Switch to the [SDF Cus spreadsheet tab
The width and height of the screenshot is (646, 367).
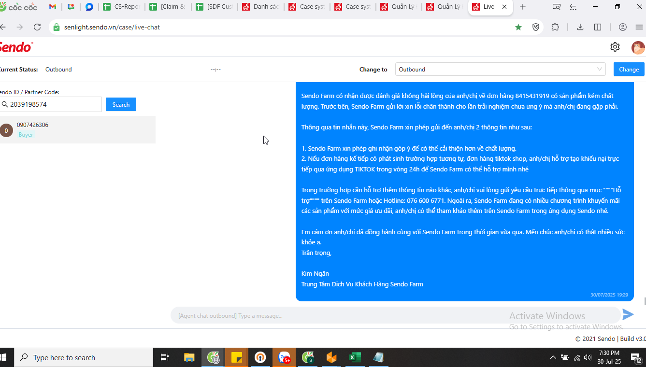[214, 7]
